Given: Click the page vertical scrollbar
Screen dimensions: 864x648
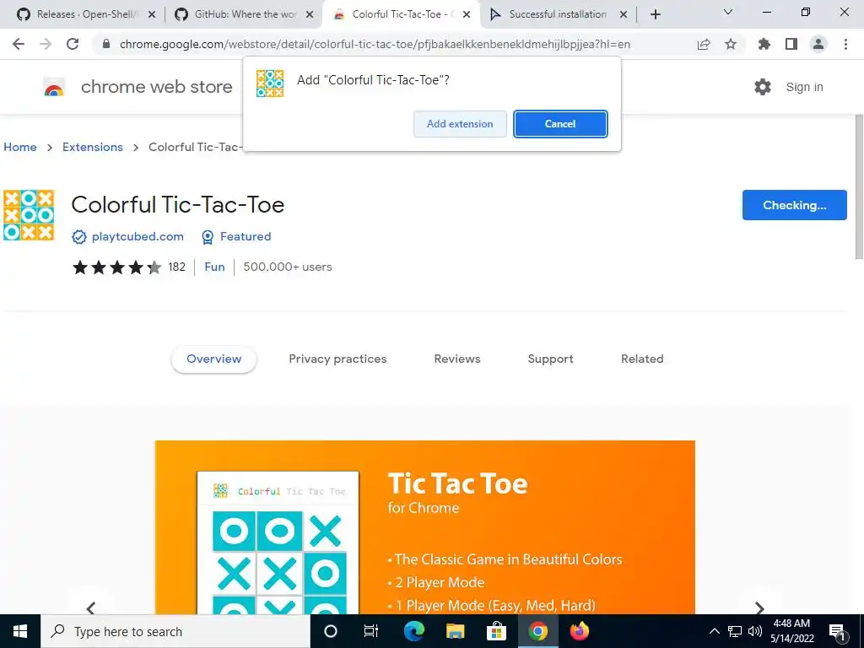Looking at the screenshot, I should [x=859, y=186].
